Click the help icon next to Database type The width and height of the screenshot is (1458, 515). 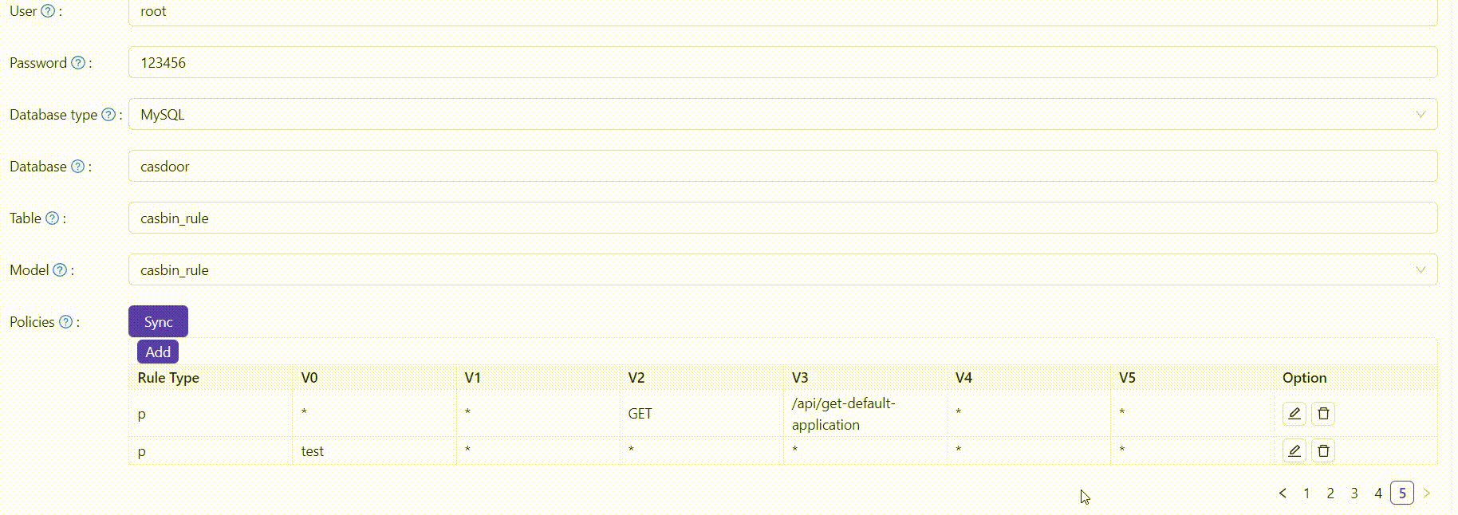click(108, 115)
